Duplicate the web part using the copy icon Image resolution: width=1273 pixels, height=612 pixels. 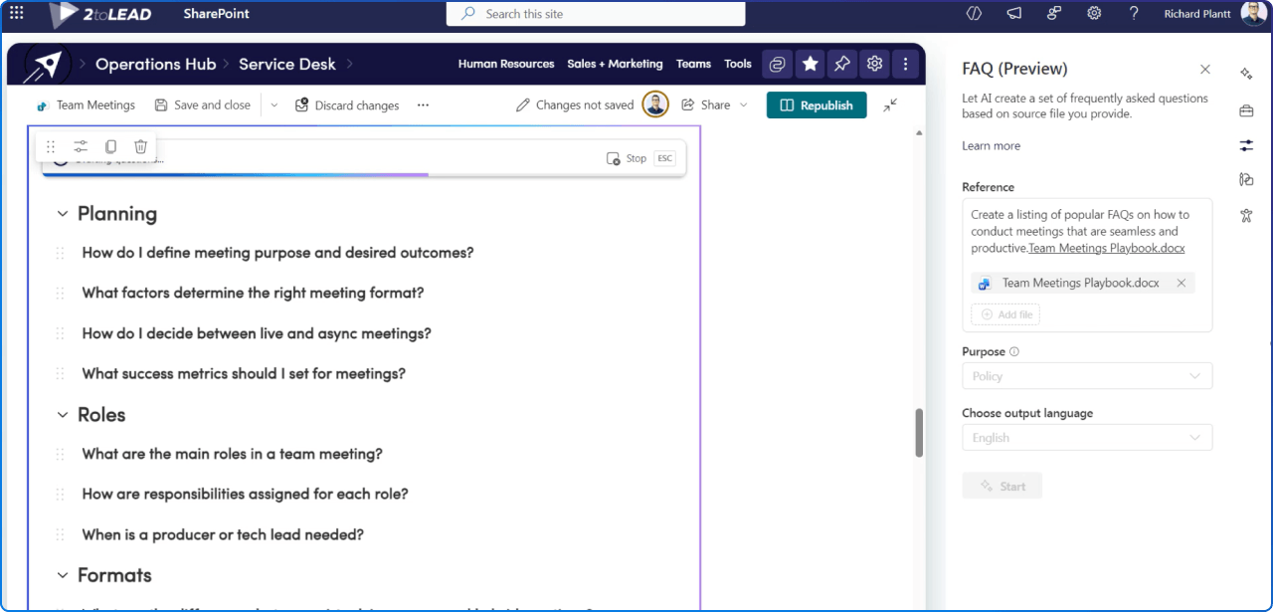click(110, 146)
